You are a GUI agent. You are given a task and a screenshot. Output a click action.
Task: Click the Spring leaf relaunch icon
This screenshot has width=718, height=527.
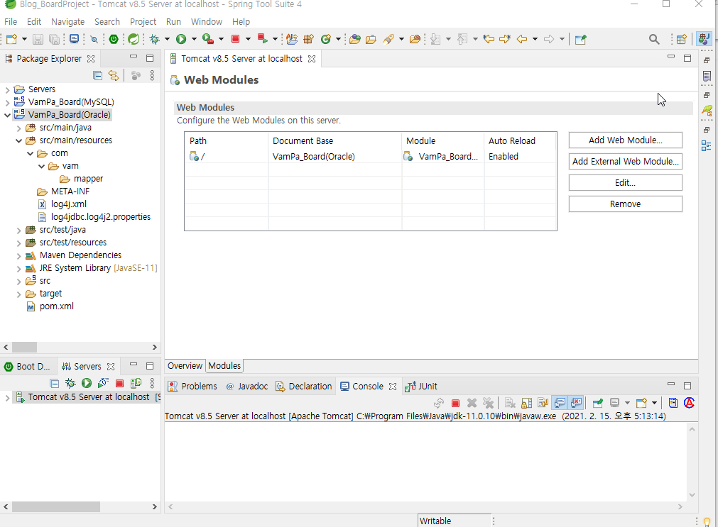coord(134,39)
